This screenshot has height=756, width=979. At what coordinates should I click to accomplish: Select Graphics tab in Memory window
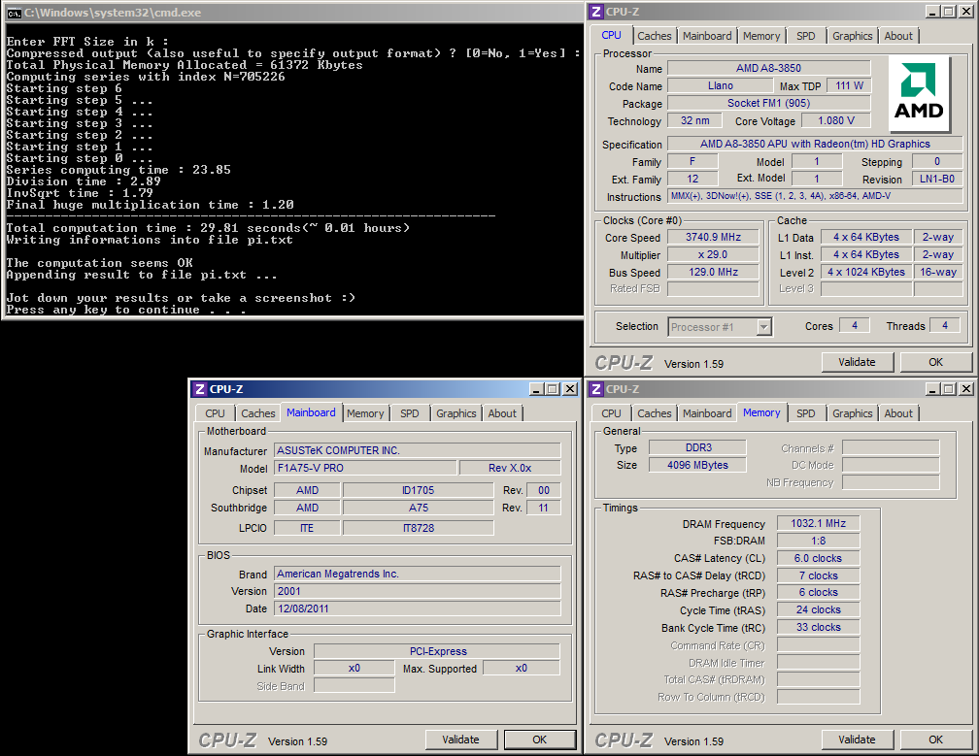853,413
